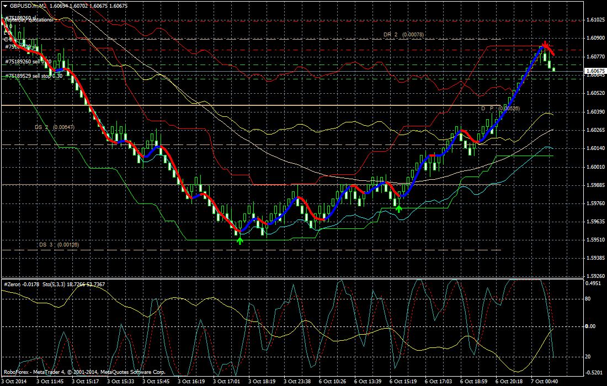Click price scale value 1.60140
Viewport: 607px width, 386px height.
coord(596,148)
